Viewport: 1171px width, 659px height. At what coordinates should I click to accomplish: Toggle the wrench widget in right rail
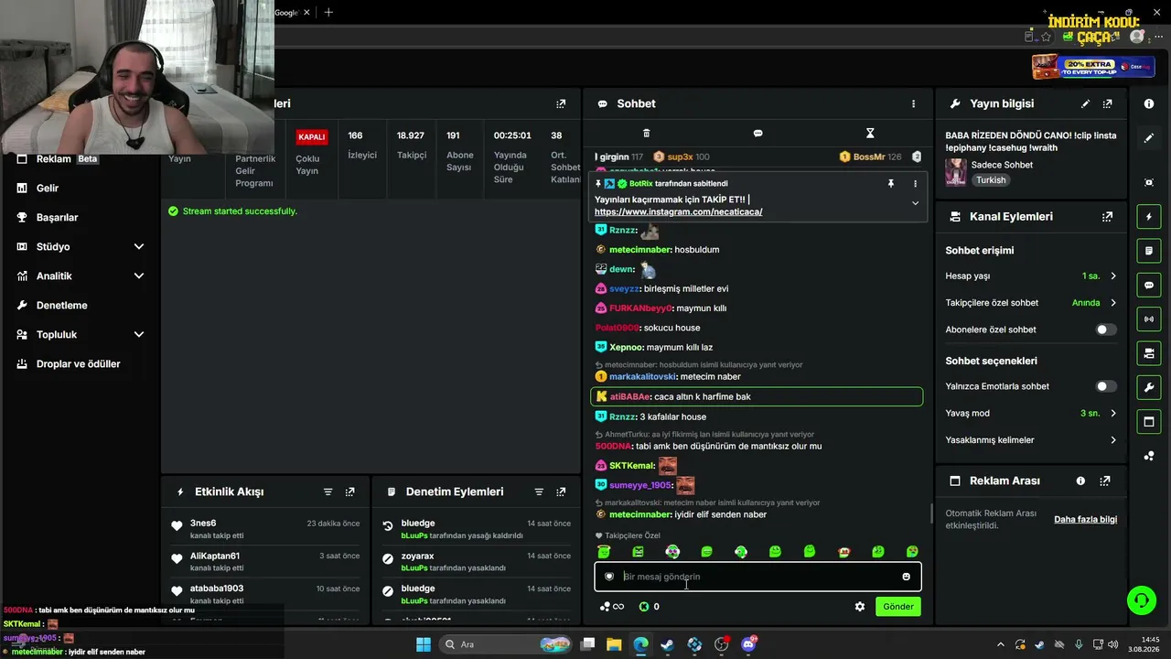click(x=1149, y=387)
